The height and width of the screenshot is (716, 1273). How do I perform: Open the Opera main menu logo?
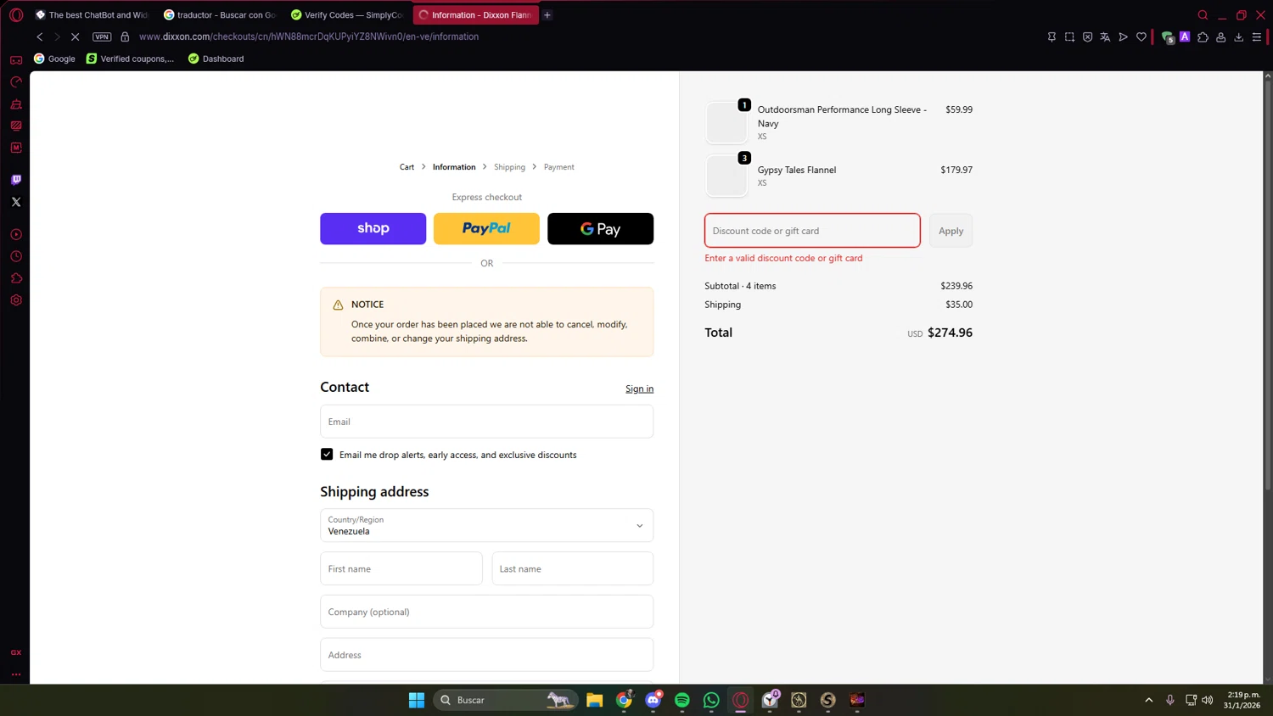[x=16, y=14]
